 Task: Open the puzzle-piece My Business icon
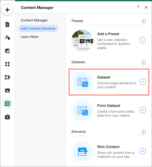[7, 77]
